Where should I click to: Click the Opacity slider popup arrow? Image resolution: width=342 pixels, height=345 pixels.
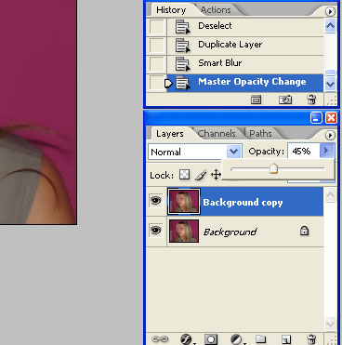click(326, 151)
